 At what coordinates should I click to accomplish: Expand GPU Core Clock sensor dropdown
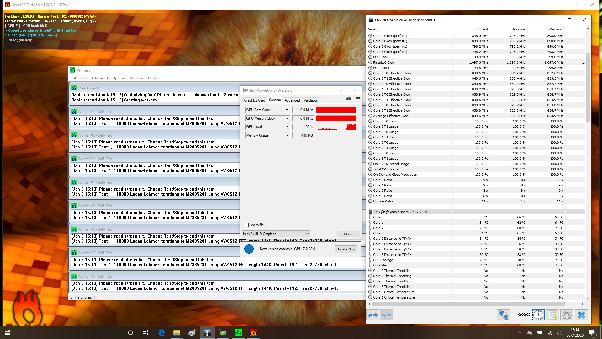click(x=287, y=110)
